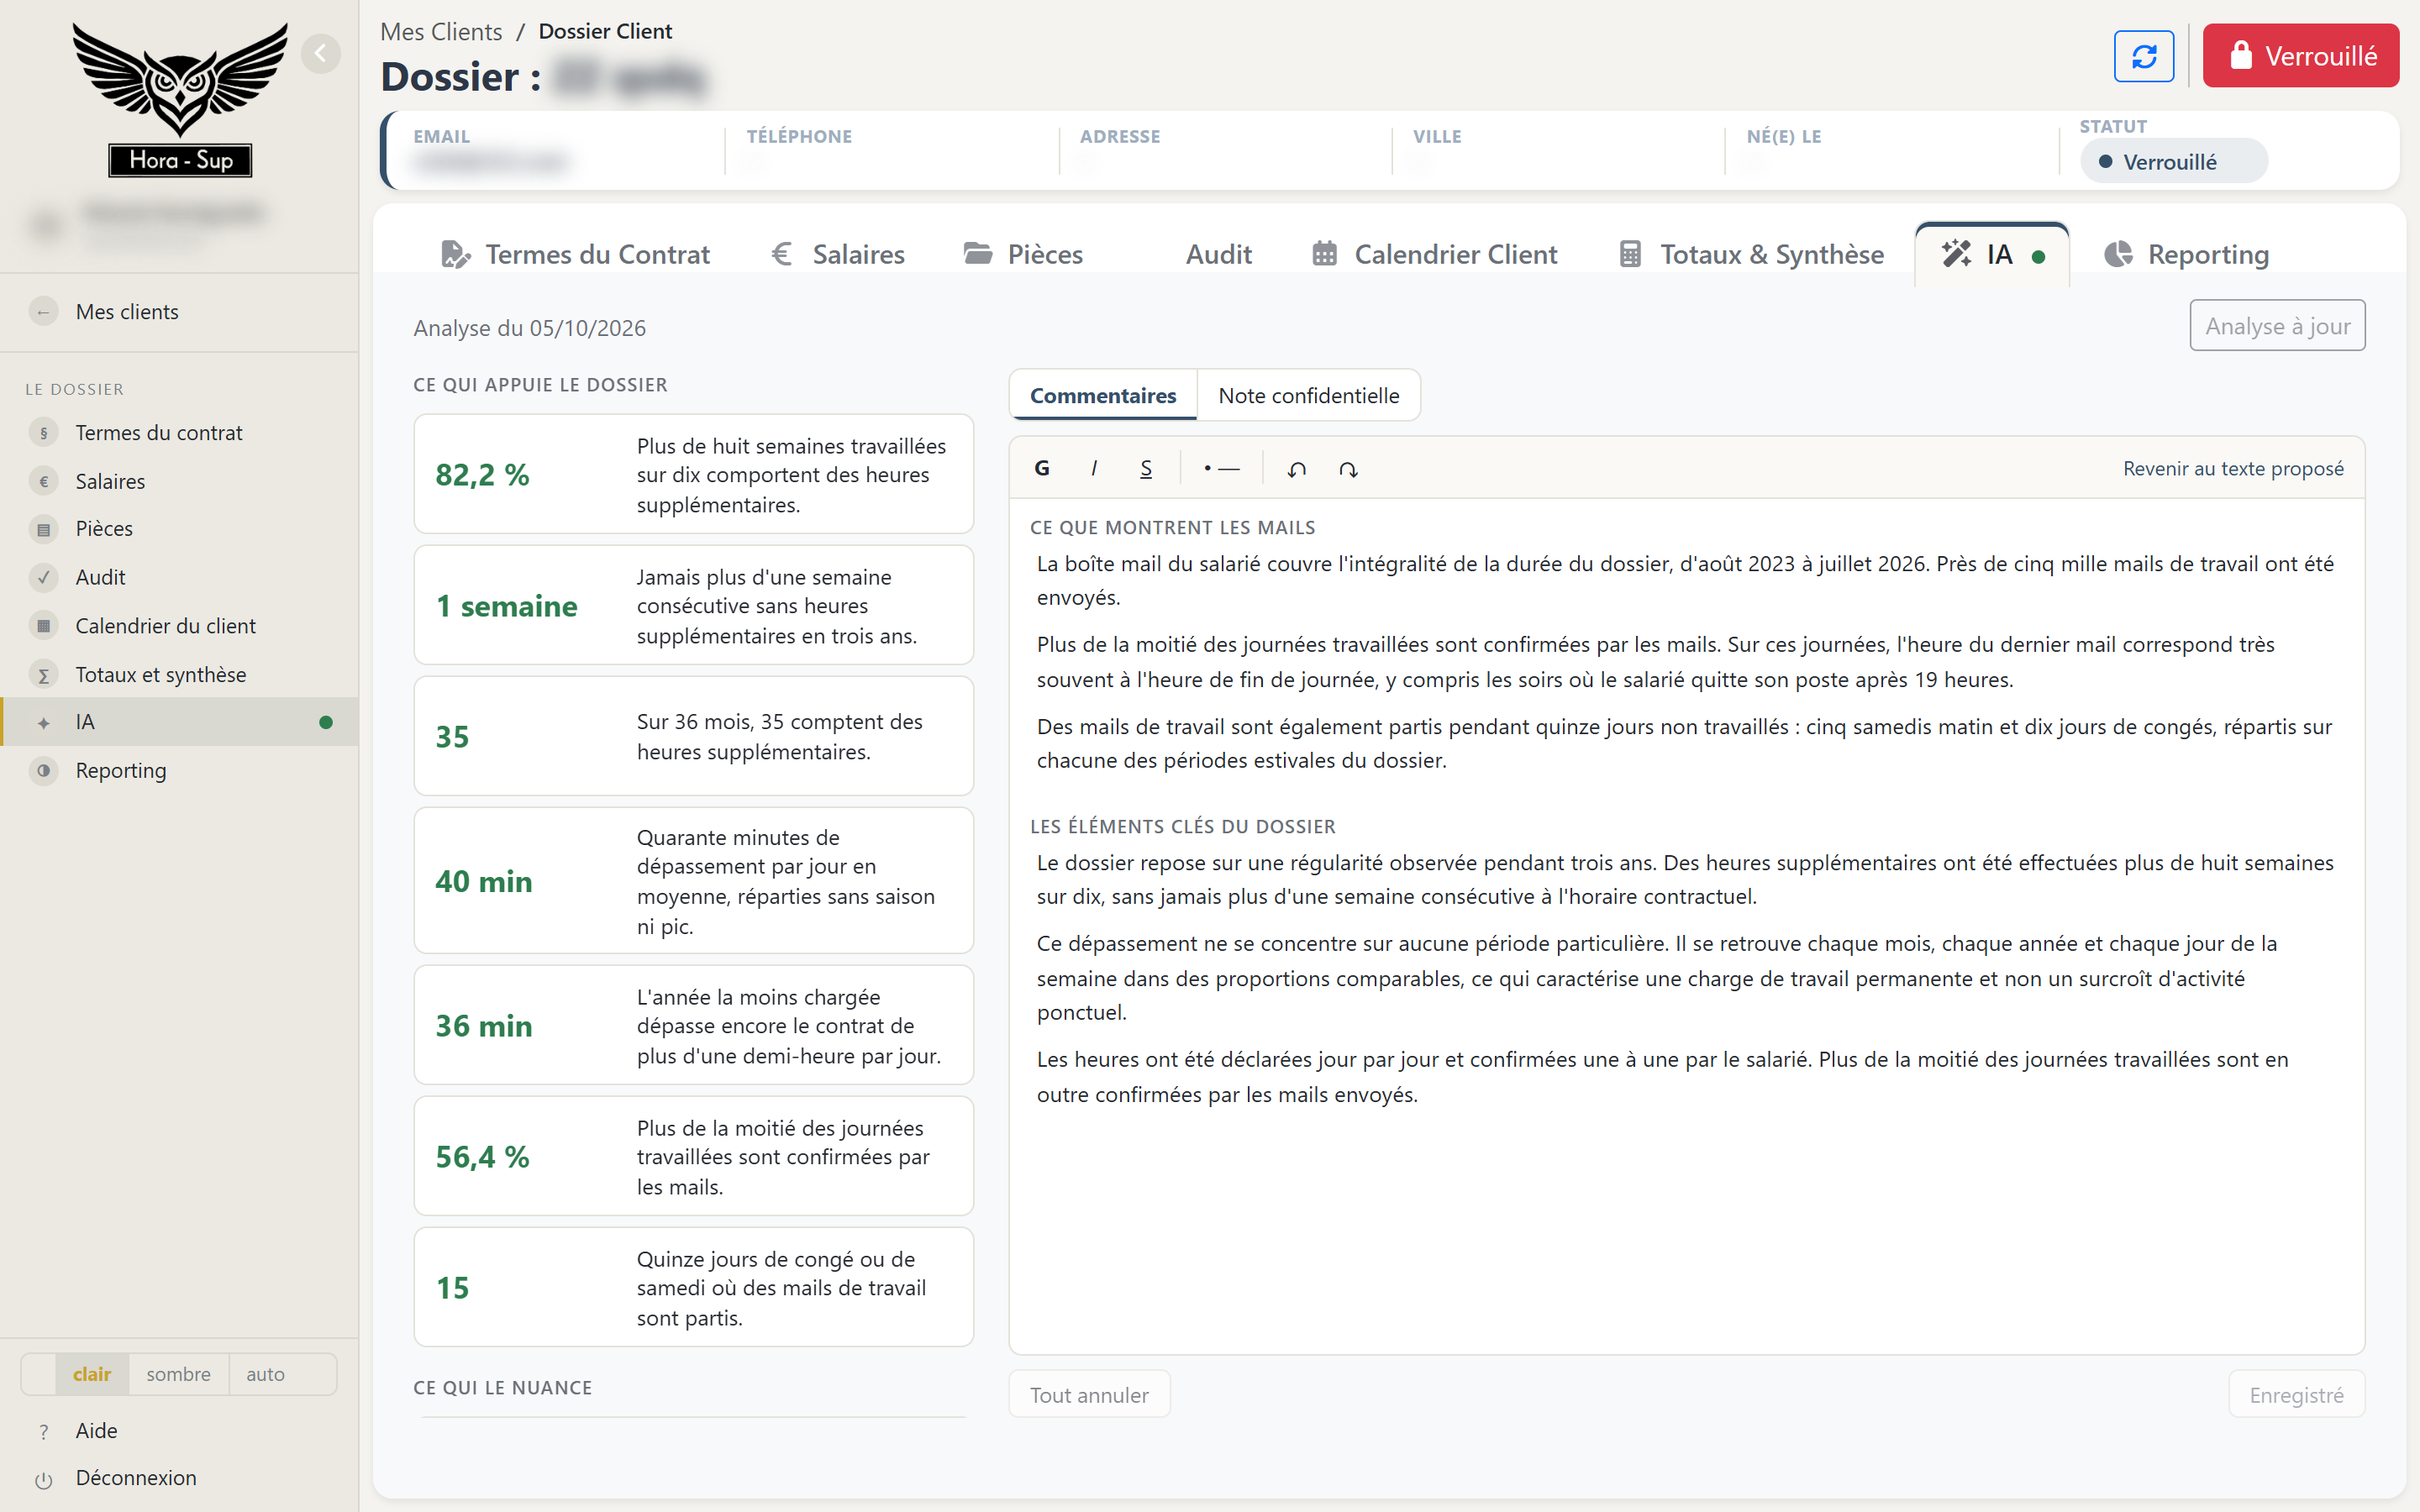The width and height of the screenshot is (2420, 1512).
Task: Switch to the Commentaires tab
Action: (1103, 395)
